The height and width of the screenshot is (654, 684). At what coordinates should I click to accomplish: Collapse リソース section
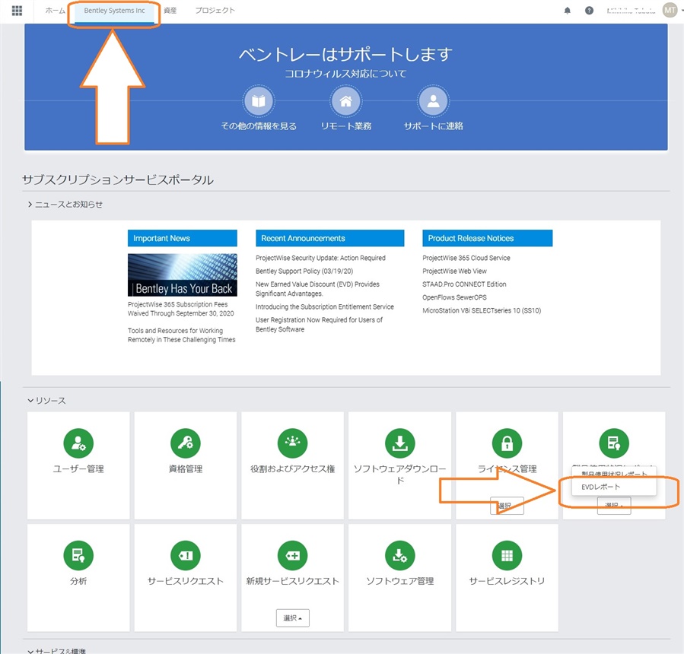coord(46,401)
